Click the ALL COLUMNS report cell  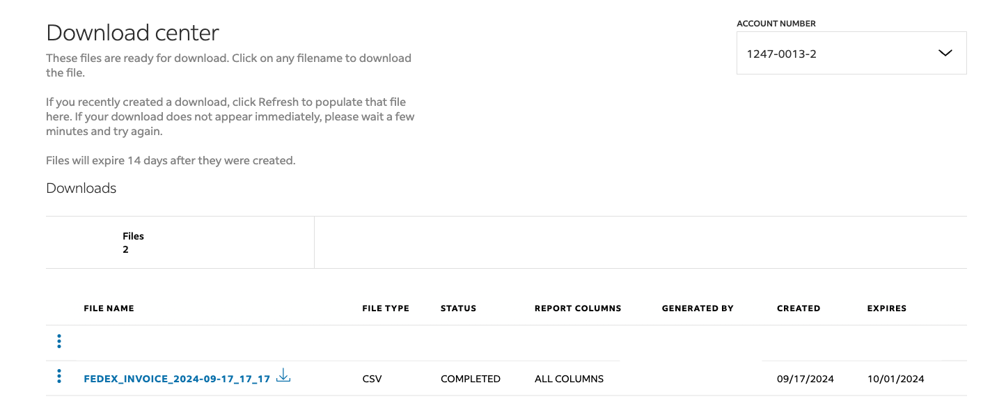(569, 379)
